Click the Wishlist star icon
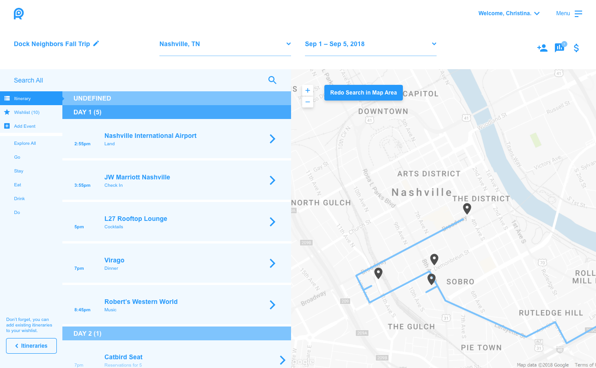Image resolution: width=596 pixels, height=368 pixels. [7, 112]
